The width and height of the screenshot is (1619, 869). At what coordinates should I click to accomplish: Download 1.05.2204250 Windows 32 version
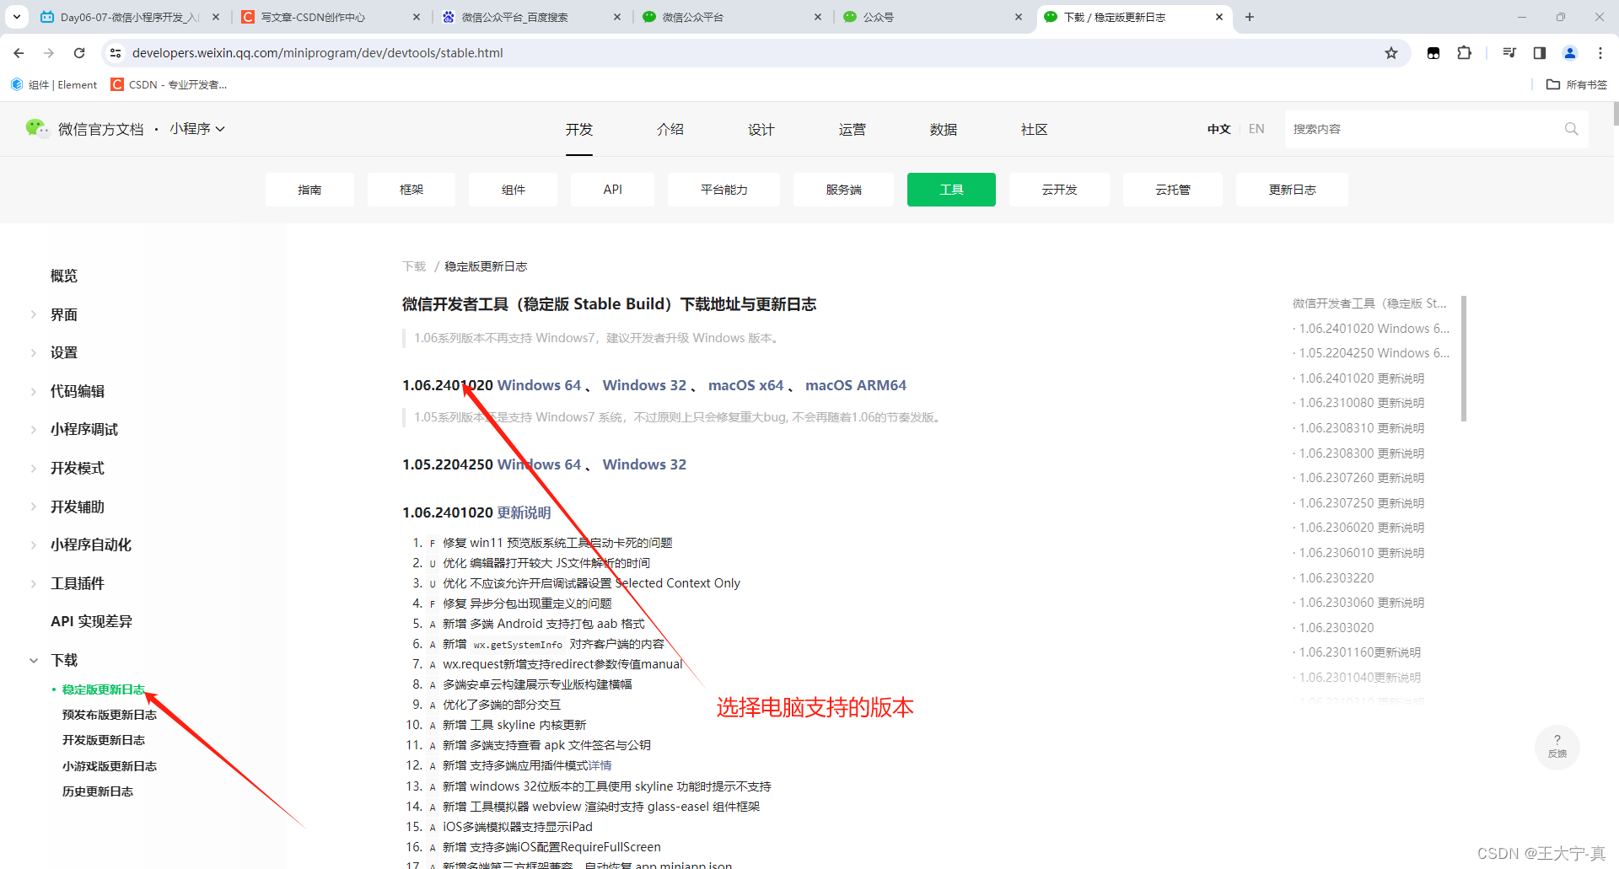tap(644, 464)
